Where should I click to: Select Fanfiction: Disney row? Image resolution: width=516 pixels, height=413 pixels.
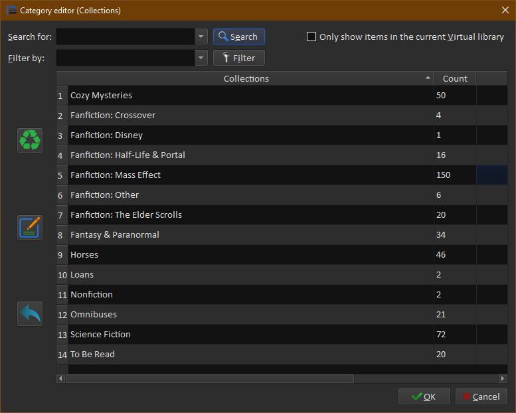point(251,135)
